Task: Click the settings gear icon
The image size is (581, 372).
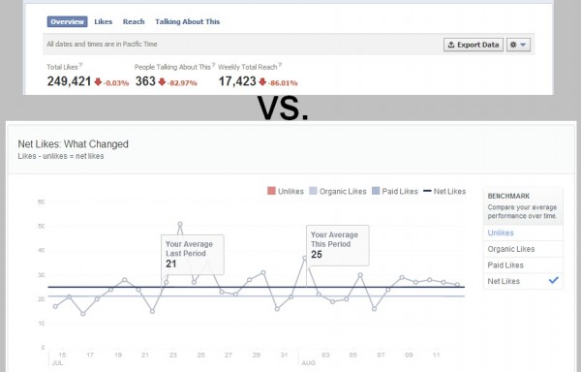Action: point(513,45)
